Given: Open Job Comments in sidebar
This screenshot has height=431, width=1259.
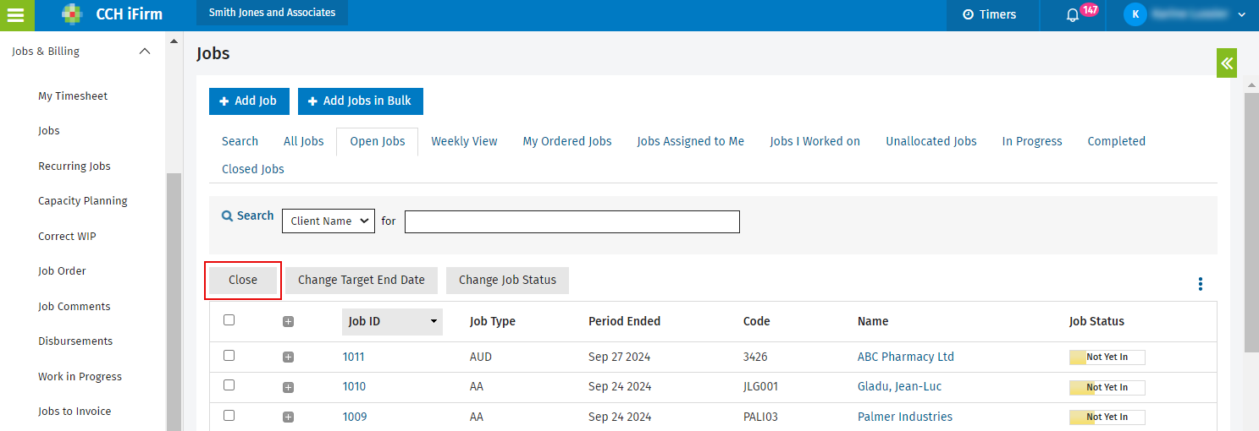Looking at the screenshot, I should [75, 307].
